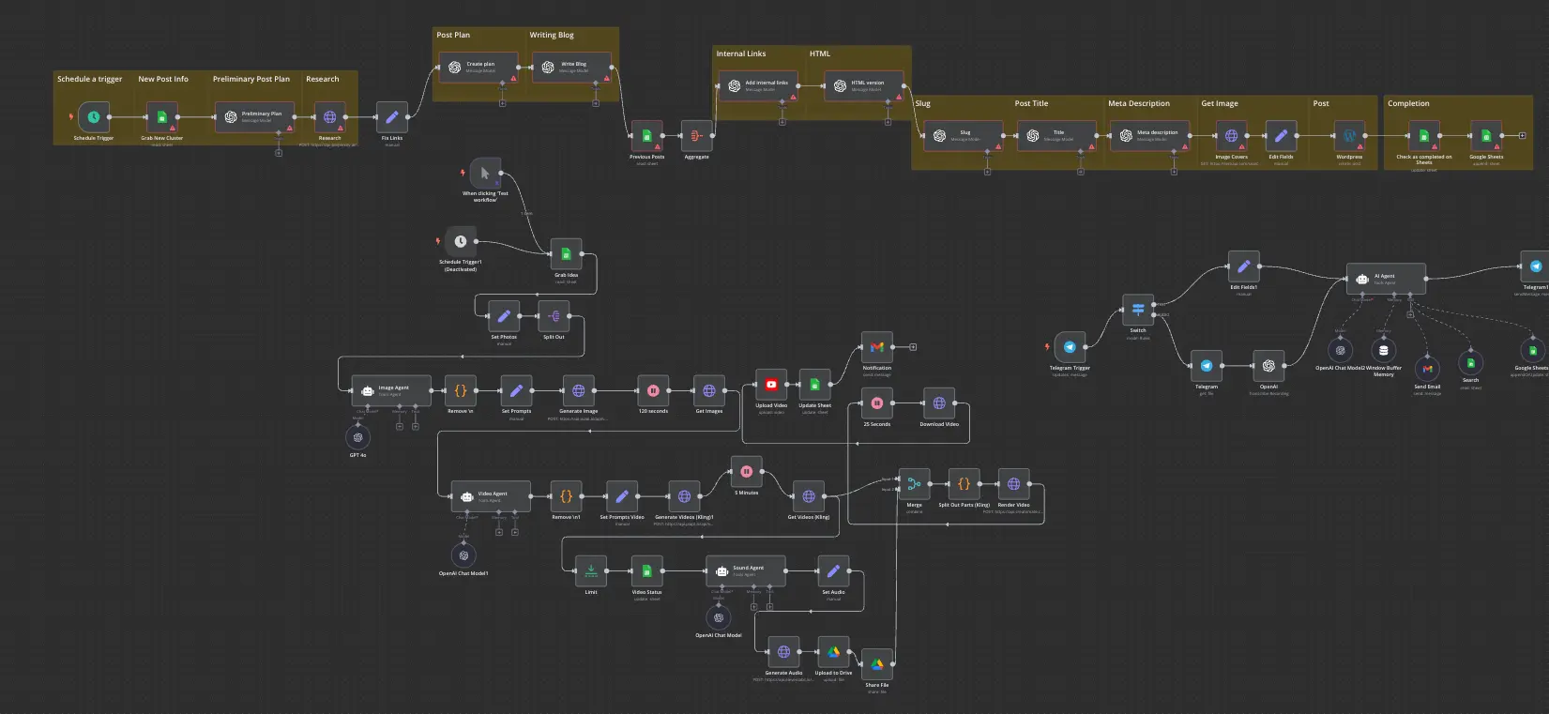
Task: Open the Create plan OpenAI node
Action: 478,68
